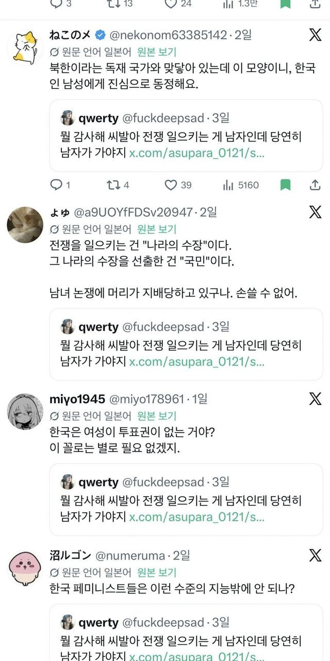
Task: Like the nekonom63385142 tweet
Action: pos(171,185)
